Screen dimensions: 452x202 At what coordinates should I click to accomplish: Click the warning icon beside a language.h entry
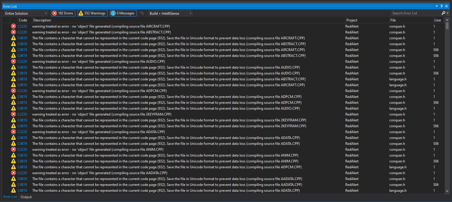(x=13, y=79)
